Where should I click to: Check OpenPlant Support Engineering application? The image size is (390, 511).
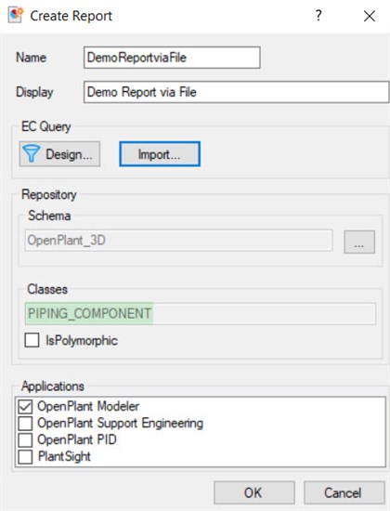(x=25, y=424)
